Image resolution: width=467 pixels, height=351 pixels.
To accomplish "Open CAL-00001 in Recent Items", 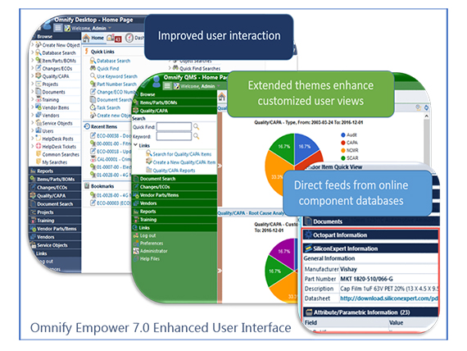I will coord(114,159).
